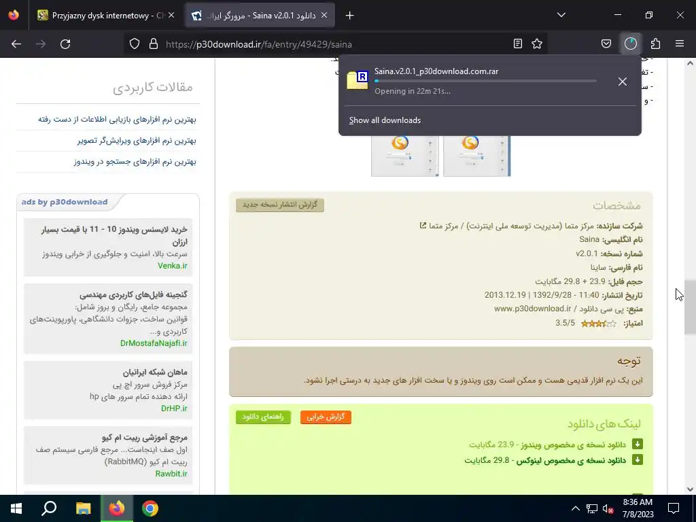696x522 pixels.
Task: Click the page vertical scrollbar thumb
Action: [690, 307]
